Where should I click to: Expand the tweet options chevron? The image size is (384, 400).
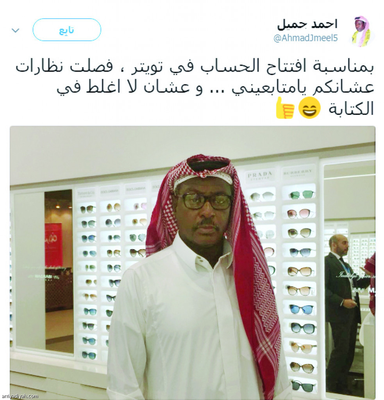(x=16, y=30)
